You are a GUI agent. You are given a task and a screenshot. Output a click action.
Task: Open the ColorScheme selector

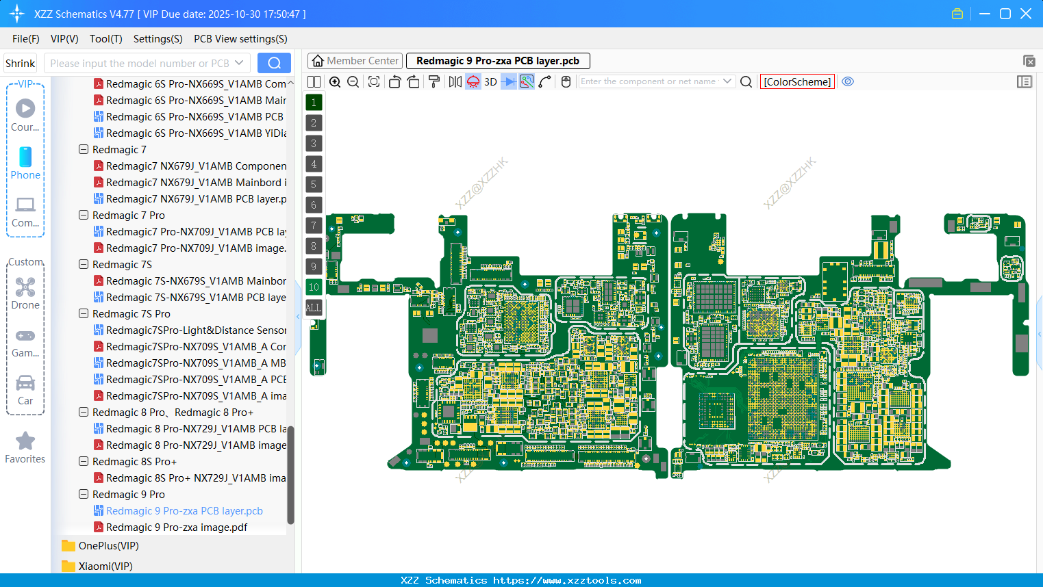pyautogui.click(x=796, y=81)
